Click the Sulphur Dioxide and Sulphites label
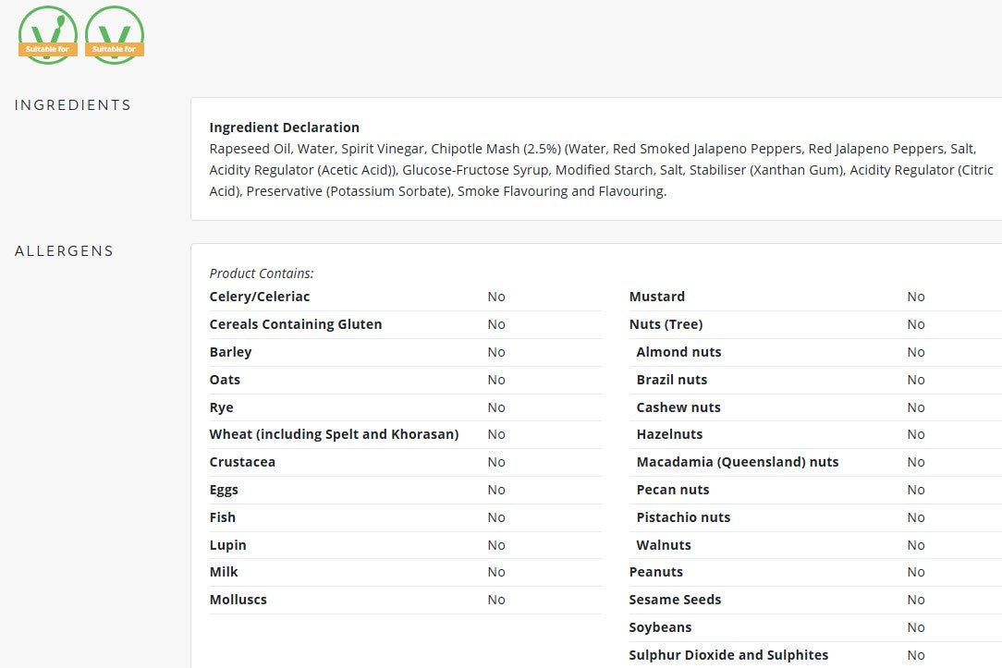Viewport: 1002px width, 668px height. pyautogui.click(x=728, y=655)
